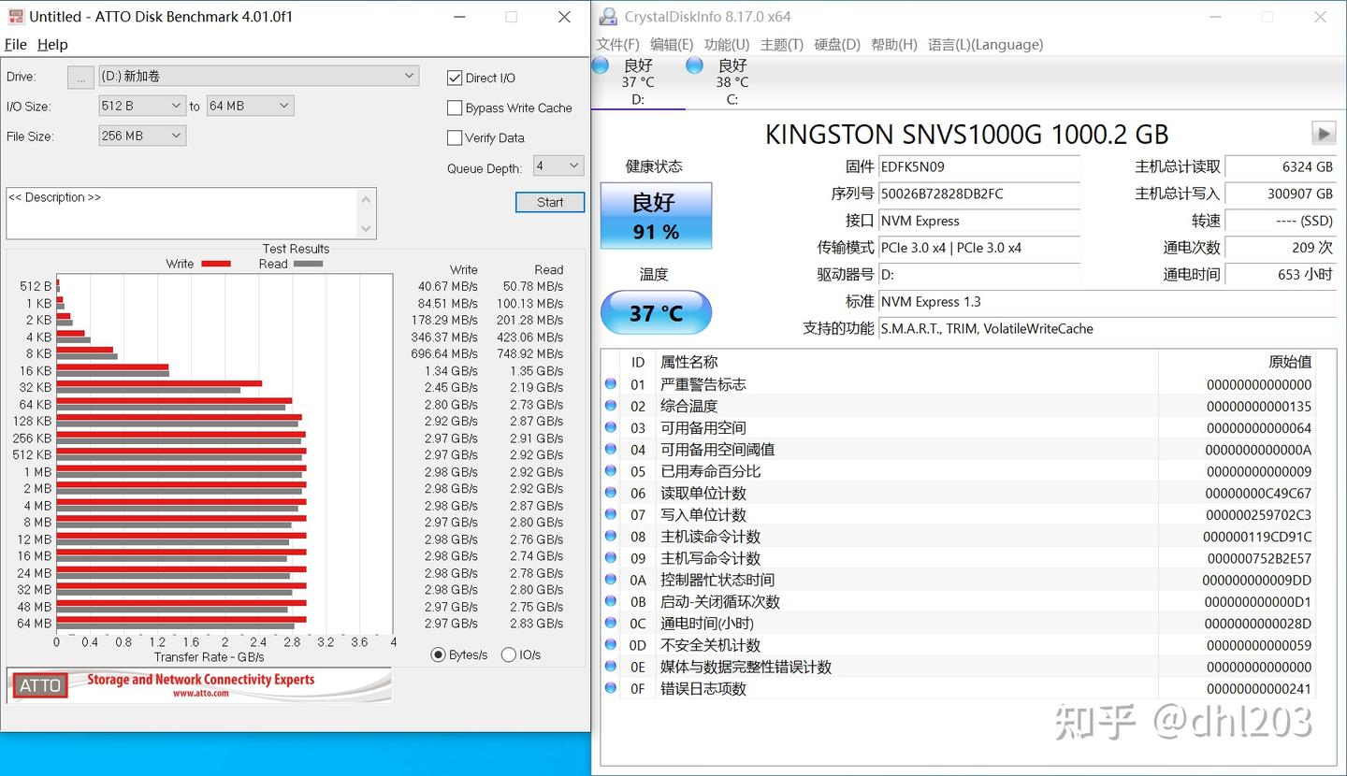Open the 功能(F) menu in CrystalDiskInfo

pos(726,44)
